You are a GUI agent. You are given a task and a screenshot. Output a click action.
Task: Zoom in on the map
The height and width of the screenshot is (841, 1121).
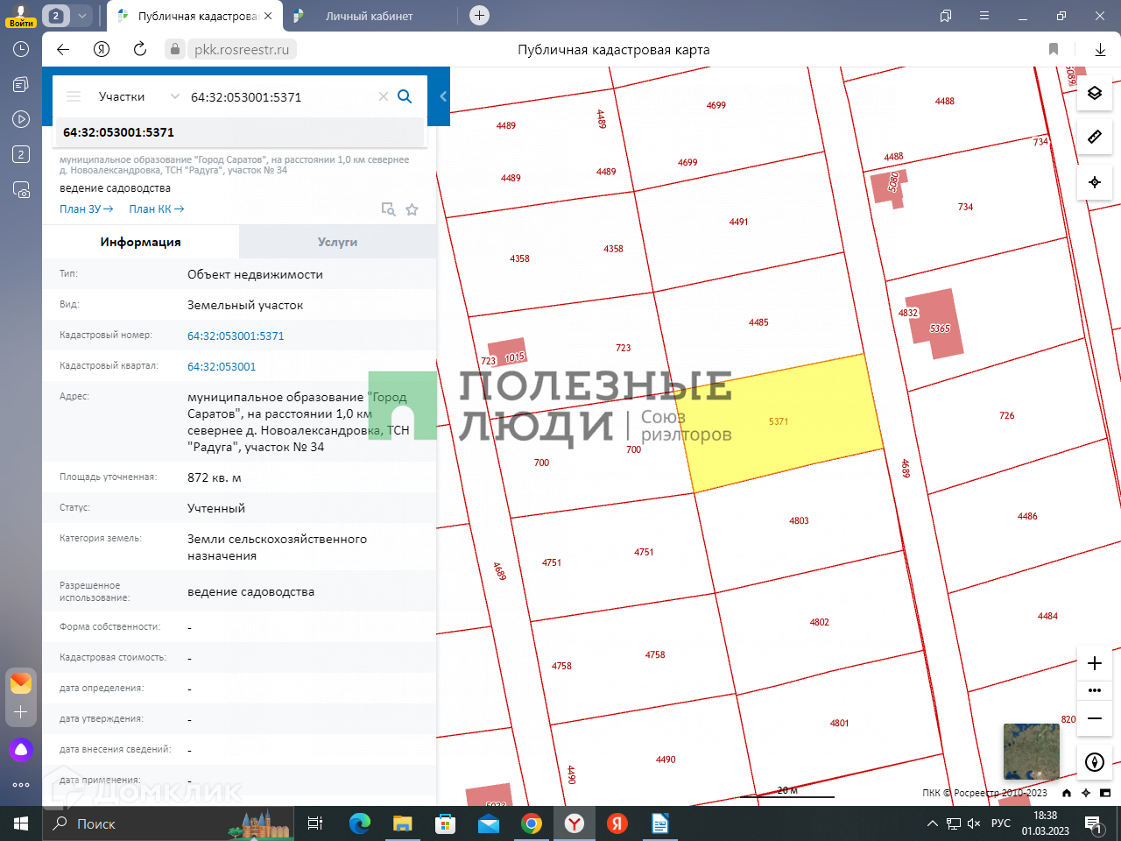pyautogui.click(x=1094, y=663)
